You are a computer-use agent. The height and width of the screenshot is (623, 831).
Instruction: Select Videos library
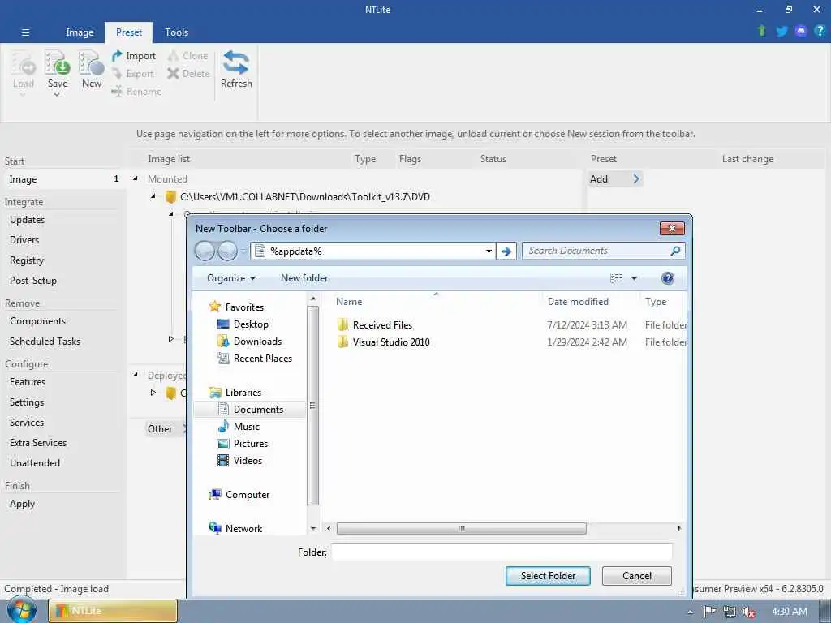click(x=248, y=461)
